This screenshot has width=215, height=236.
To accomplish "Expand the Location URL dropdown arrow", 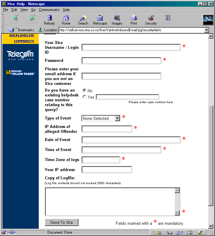I will (x=207, y=30).
